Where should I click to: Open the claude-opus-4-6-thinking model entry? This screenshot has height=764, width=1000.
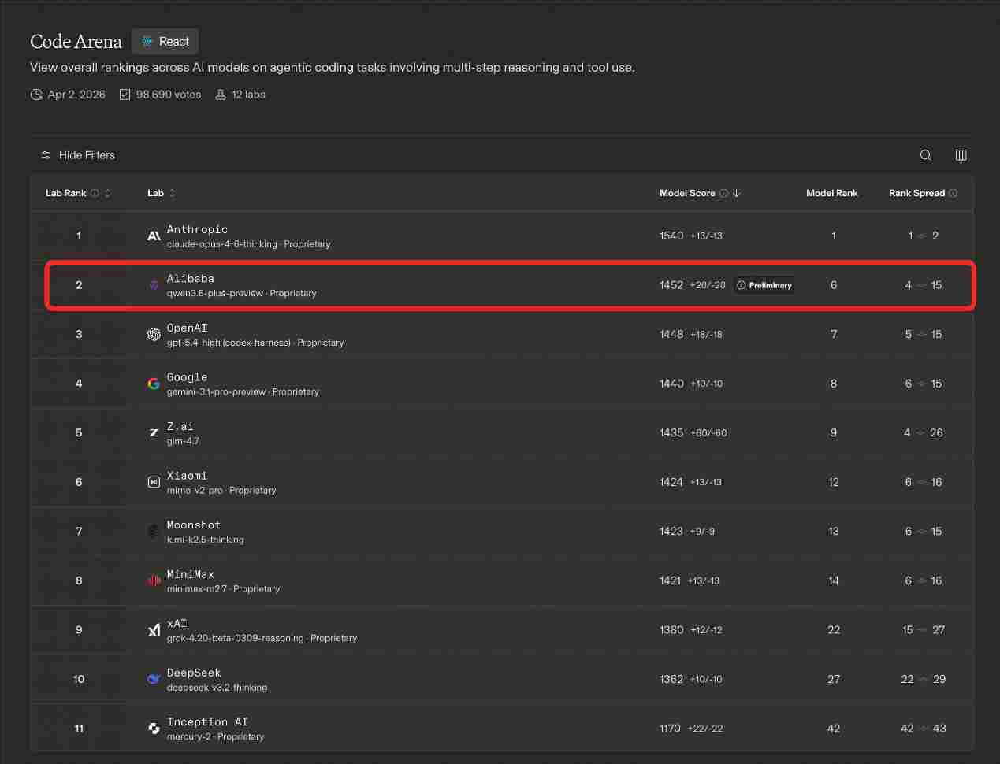coord(221,244)
